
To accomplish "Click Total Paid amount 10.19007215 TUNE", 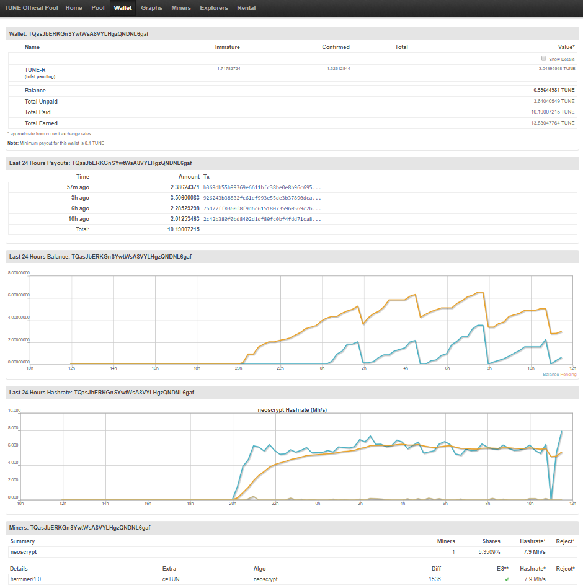I will coord(553,112).
